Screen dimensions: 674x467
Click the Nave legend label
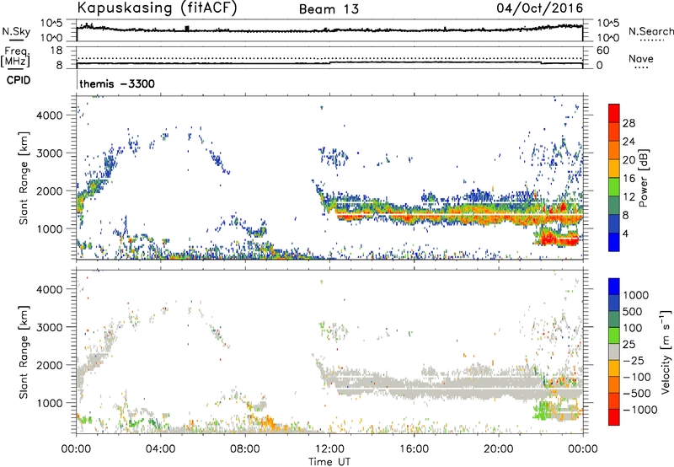coord(641,58)
